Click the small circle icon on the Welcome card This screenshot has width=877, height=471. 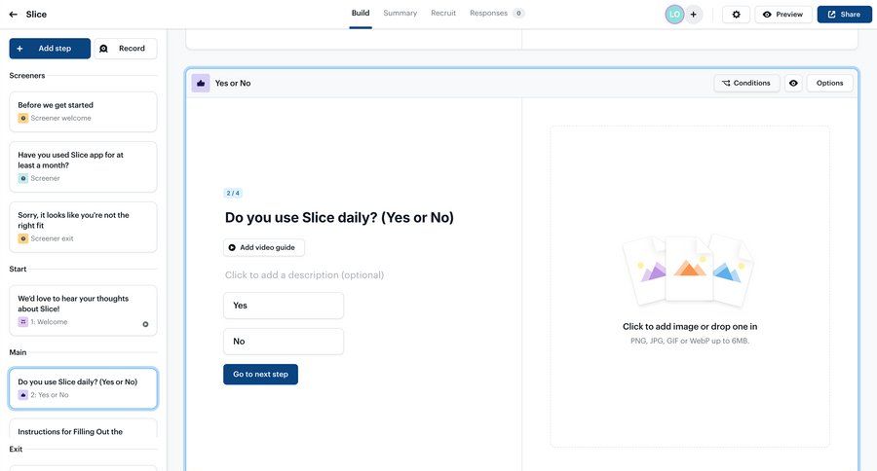tap(145, 324)
